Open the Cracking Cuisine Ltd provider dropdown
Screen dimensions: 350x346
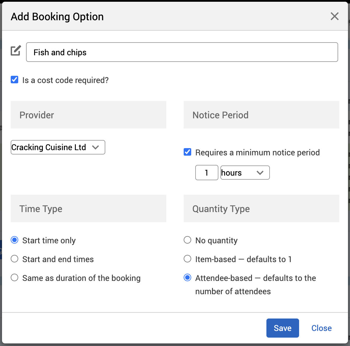click(58, 147)
